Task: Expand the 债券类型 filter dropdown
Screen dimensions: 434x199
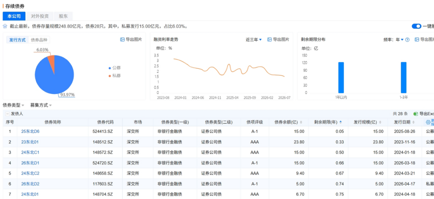Action: (x=14, y=105)
